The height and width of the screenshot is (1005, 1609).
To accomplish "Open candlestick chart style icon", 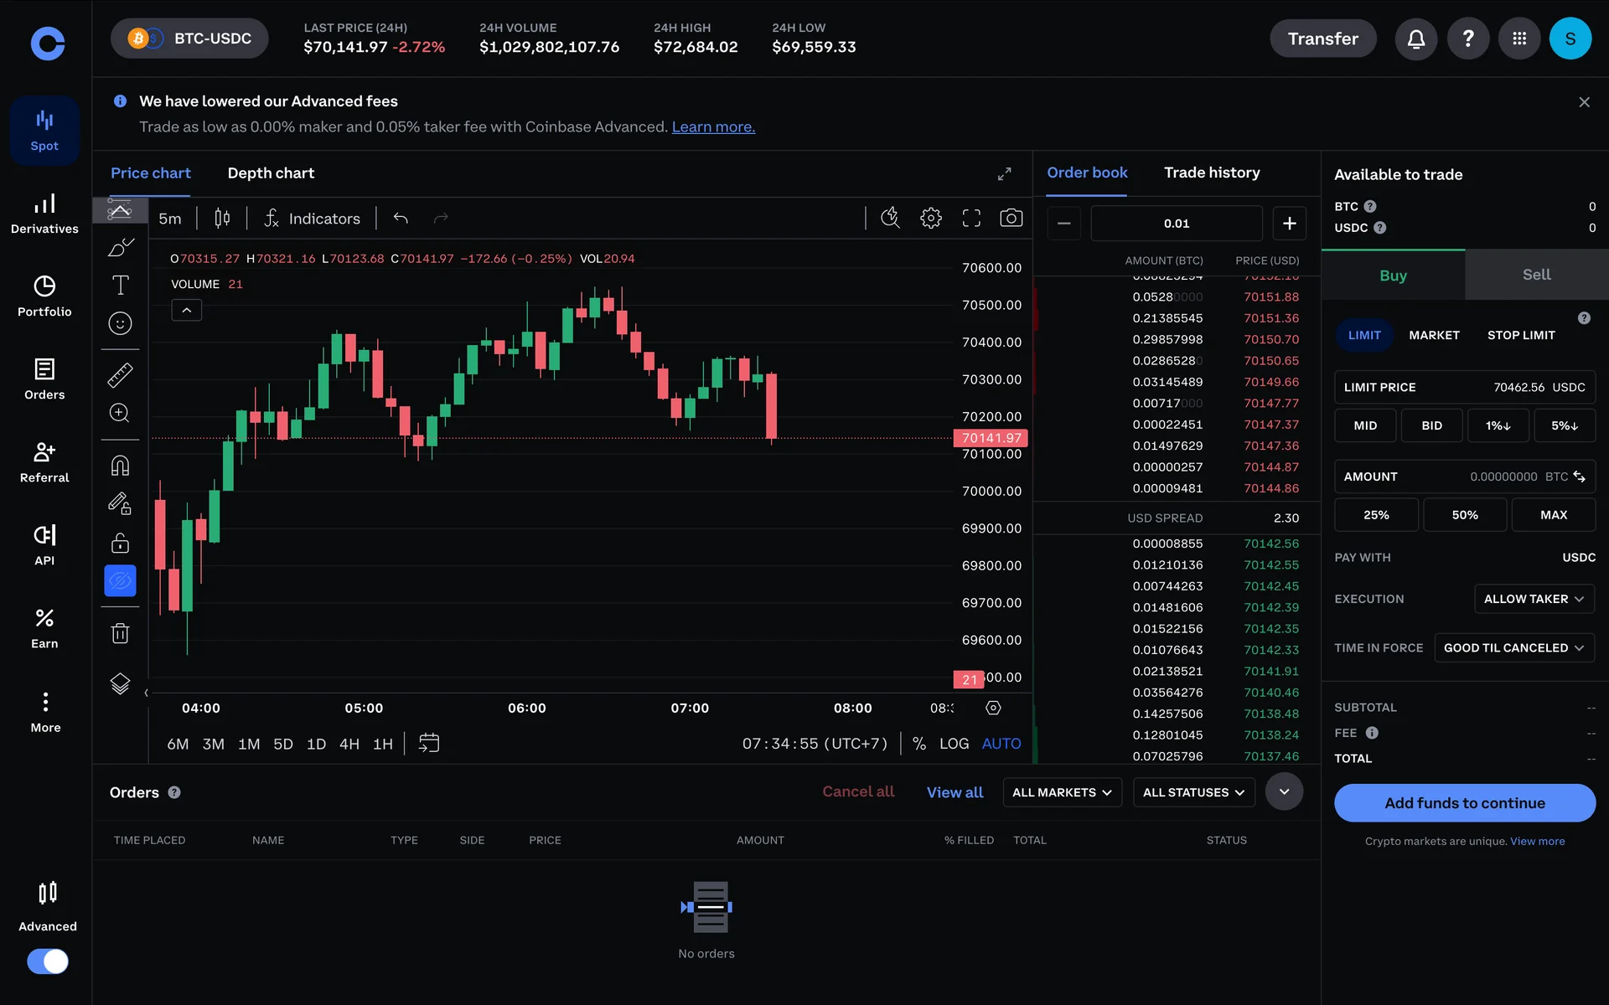I will (x=222, y=219).
